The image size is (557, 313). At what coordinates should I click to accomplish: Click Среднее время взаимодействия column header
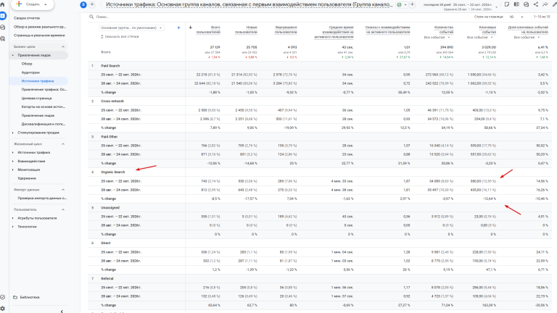pos(334,33)
